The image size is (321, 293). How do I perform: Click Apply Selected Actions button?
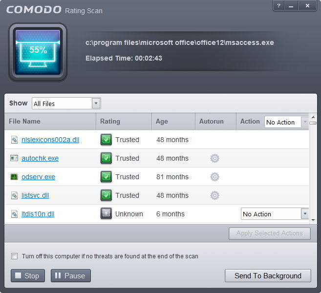point(269,233)
